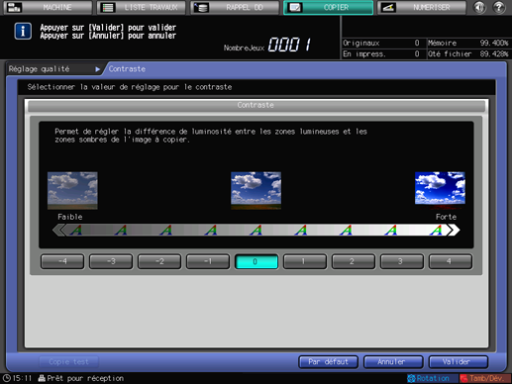Click the Mémoire 99.400% value
Viewport: 512px width, 384px height.
[x=494, y=43]
